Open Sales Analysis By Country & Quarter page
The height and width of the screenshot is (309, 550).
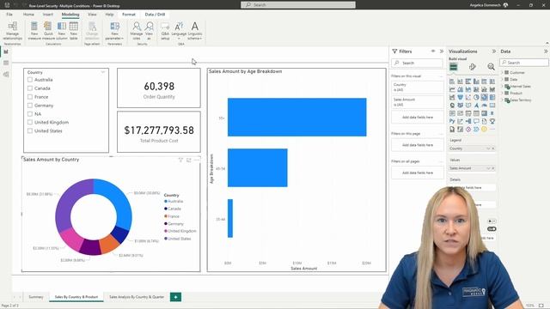tap(137, 297)
